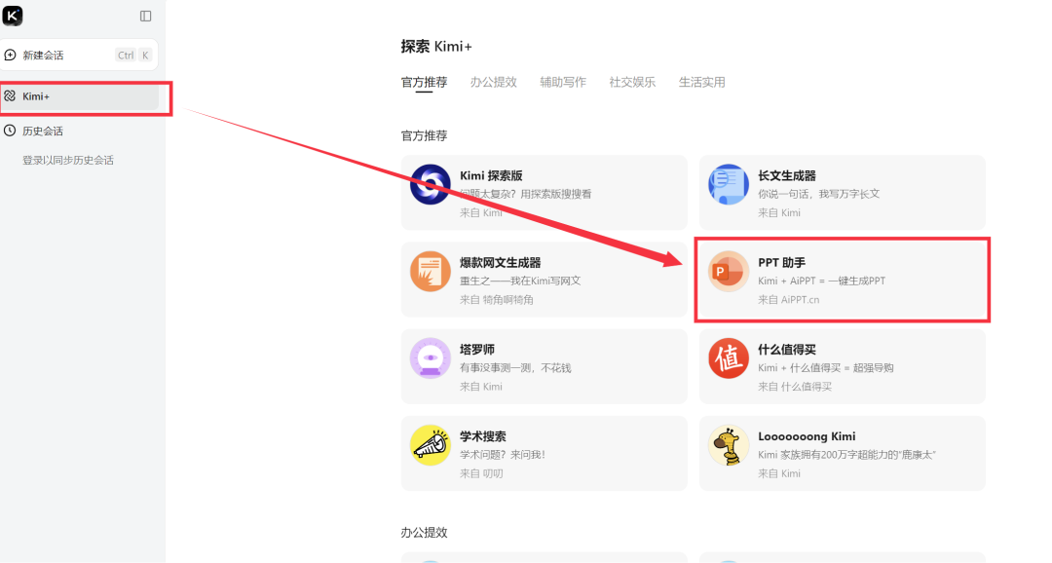Click the 探索 Kimi+ page heading
1052x563 pixels.
coord(436,47)
